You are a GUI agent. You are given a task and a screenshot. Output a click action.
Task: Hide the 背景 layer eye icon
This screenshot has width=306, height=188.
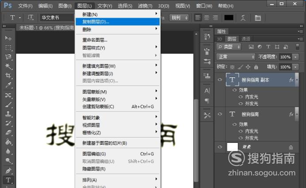(220, 147)
